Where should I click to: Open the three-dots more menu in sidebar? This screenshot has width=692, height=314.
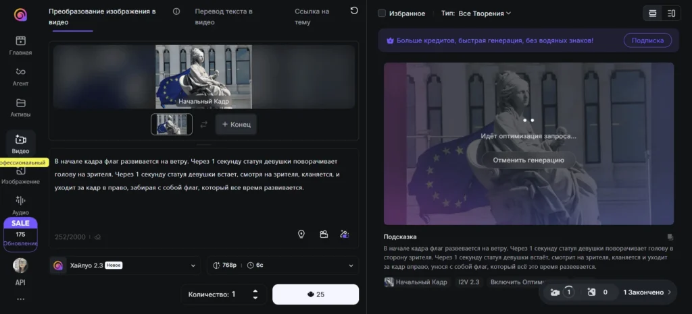coord(20,299)
